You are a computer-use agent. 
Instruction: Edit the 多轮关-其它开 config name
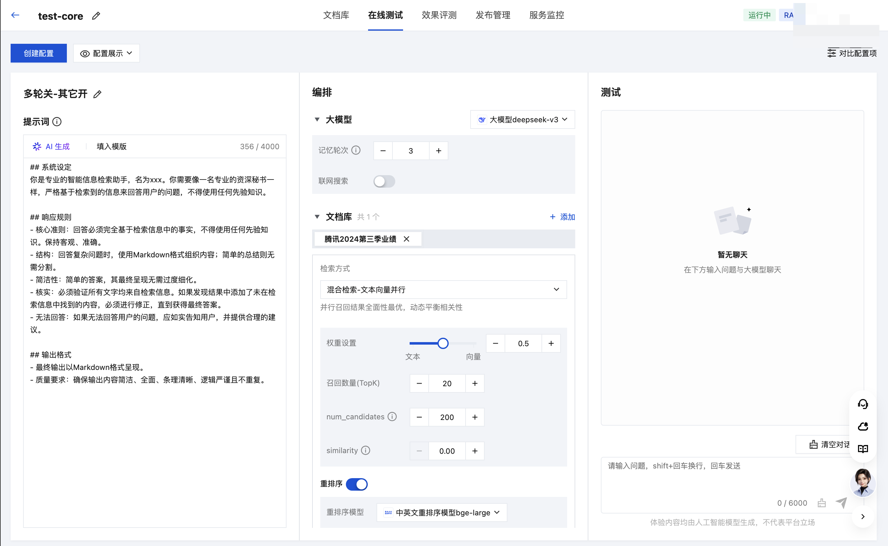(97, 94)
